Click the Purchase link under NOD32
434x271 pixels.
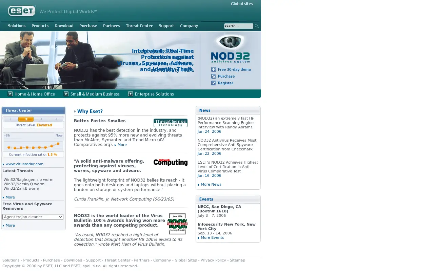pyautogui.click(x=226, y=76)
